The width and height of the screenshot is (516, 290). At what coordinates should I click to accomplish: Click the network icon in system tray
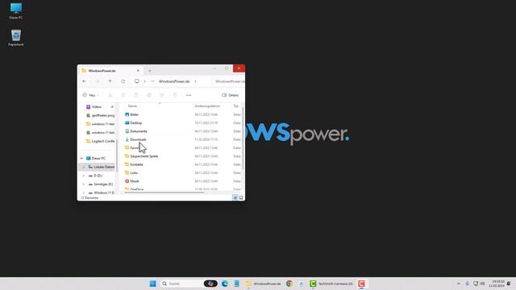[476, 284]
